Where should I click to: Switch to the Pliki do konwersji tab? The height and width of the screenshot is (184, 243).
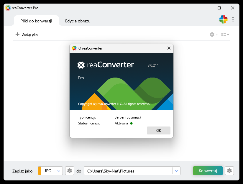click(36, 21)
